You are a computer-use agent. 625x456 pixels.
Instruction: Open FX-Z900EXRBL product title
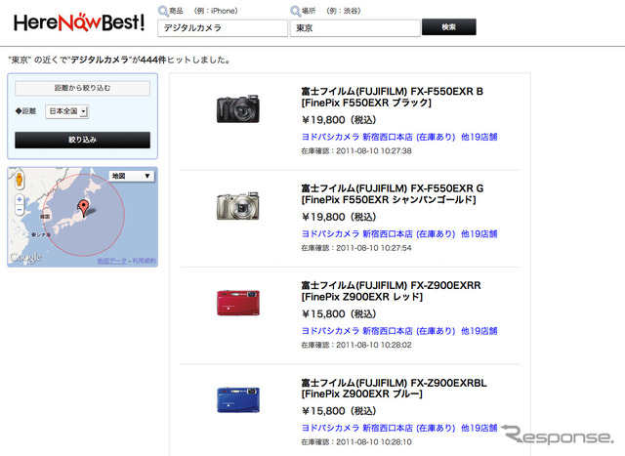pos(394,389)
